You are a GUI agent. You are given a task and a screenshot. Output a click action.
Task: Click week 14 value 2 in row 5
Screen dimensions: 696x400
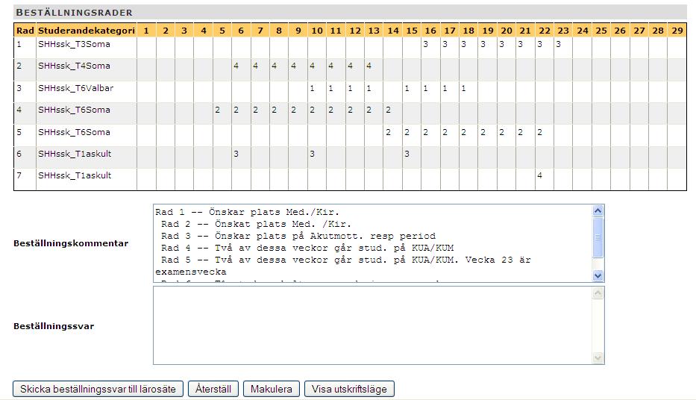[389, 132]
